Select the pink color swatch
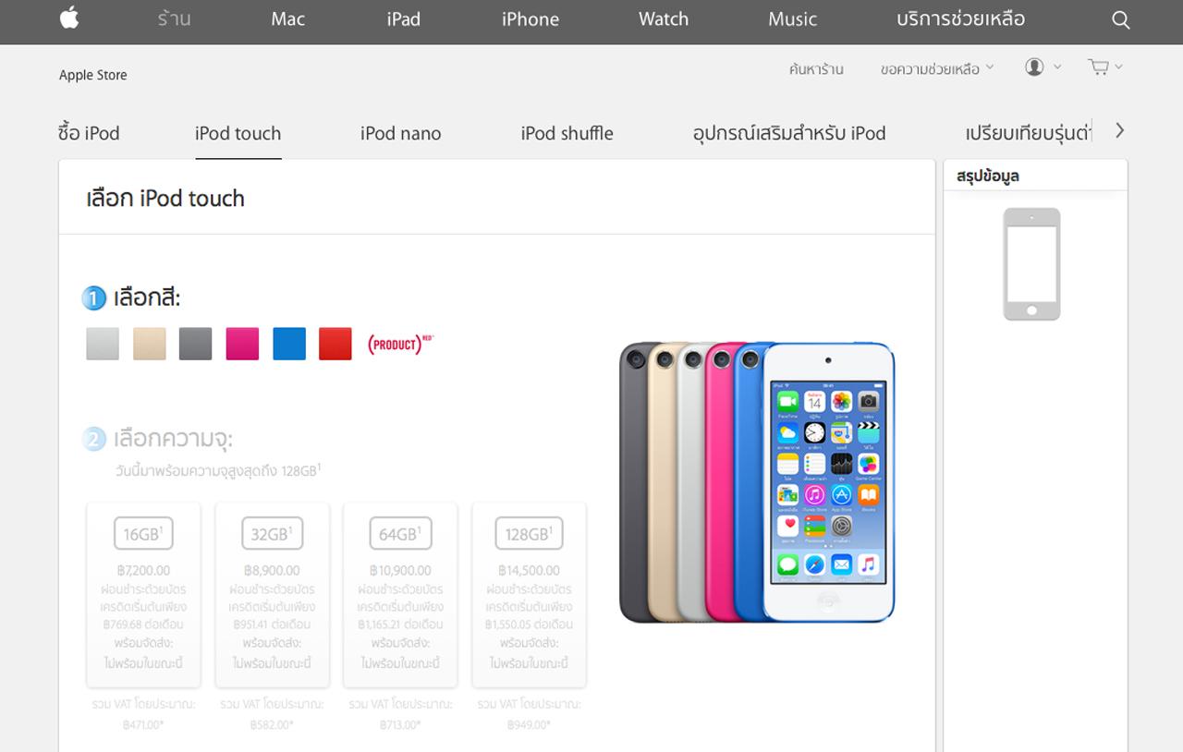 242,344
